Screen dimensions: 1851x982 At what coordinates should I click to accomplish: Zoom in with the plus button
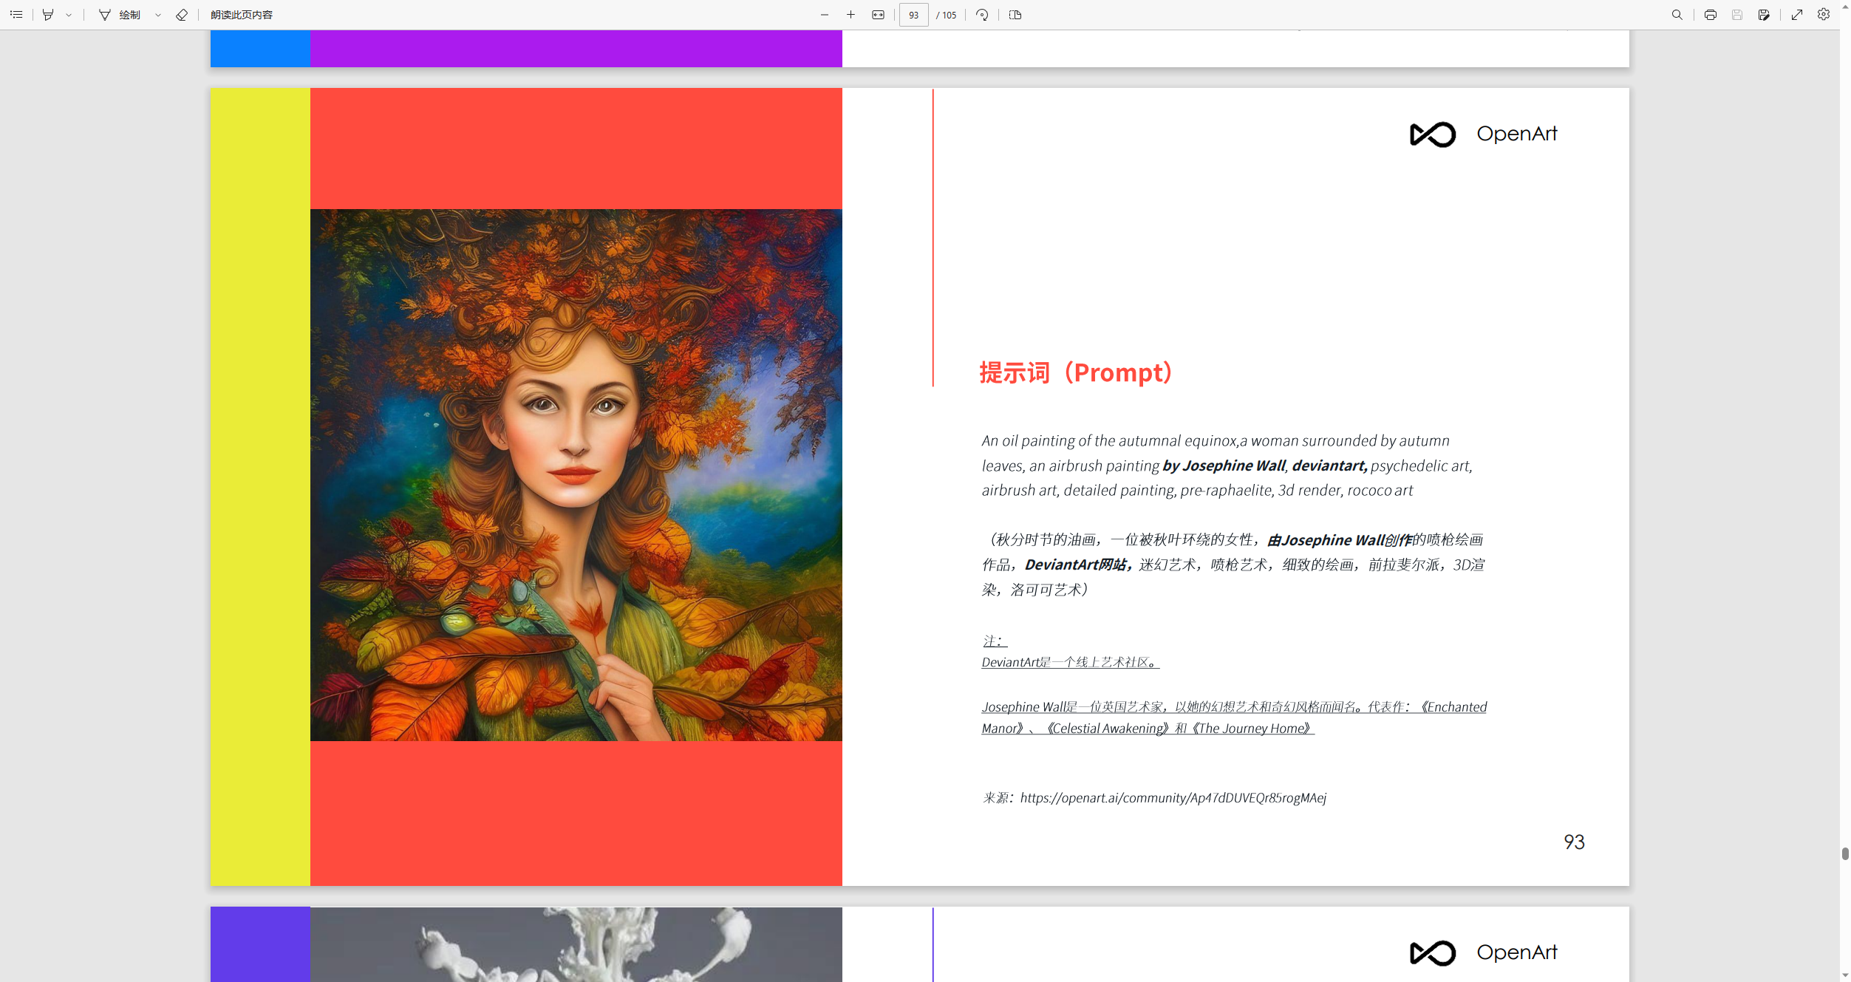(x=851, y=15)
